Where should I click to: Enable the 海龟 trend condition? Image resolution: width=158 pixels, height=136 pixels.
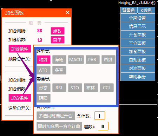coord(59,60)
